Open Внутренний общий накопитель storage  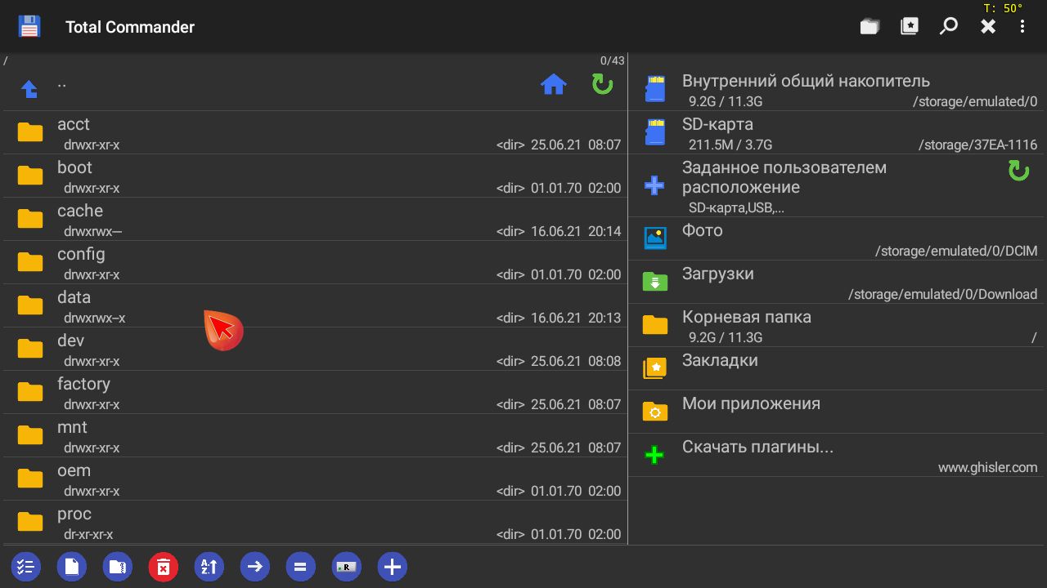838,90
